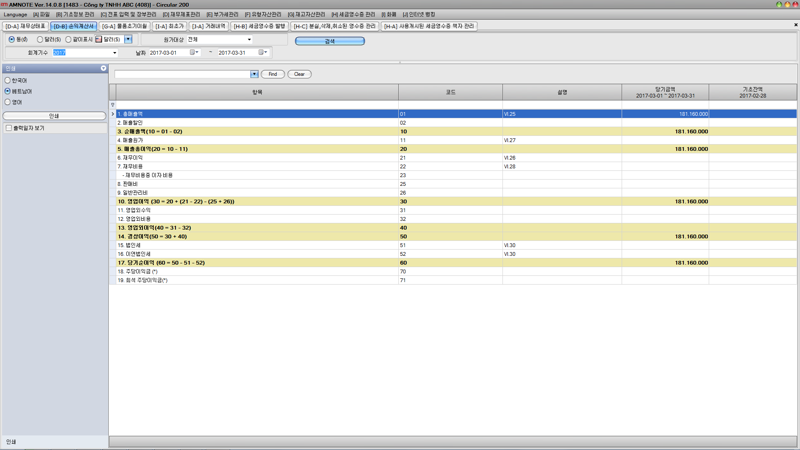Select the 같이표시 radio option
Viewport: 800px width, 450px height.
coord(68,40)
